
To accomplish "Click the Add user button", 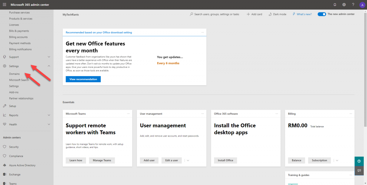I will point(149,160).
